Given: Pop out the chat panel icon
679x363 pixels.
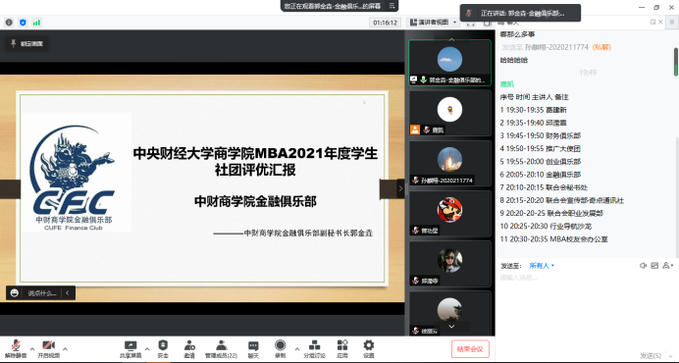Looking at the screenshot, I should coord(653,23).
